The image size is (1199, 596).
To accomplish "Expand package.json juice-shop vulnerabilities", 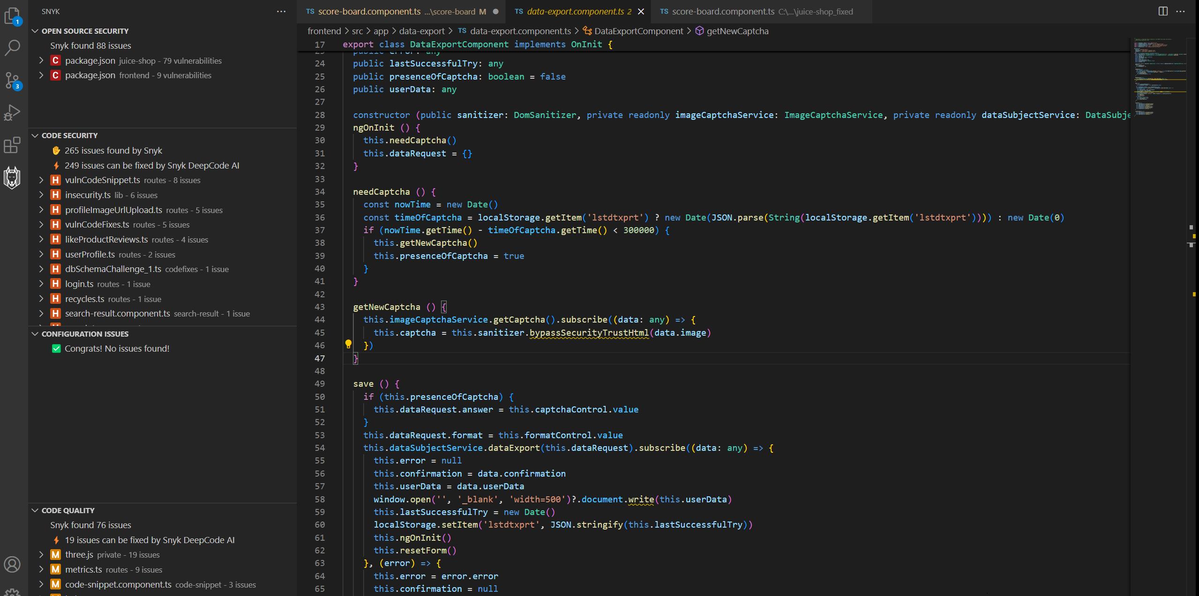I will [41, 60].
